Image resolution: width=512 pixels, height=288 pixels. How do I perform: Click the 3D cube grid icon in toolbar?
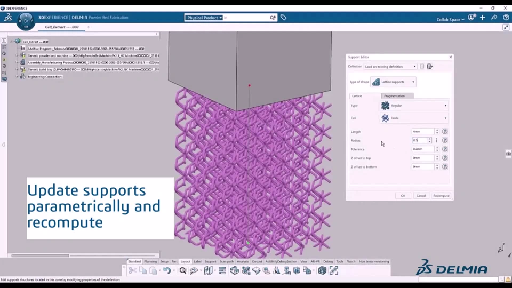pyautogui.click(x=322, y=270)
